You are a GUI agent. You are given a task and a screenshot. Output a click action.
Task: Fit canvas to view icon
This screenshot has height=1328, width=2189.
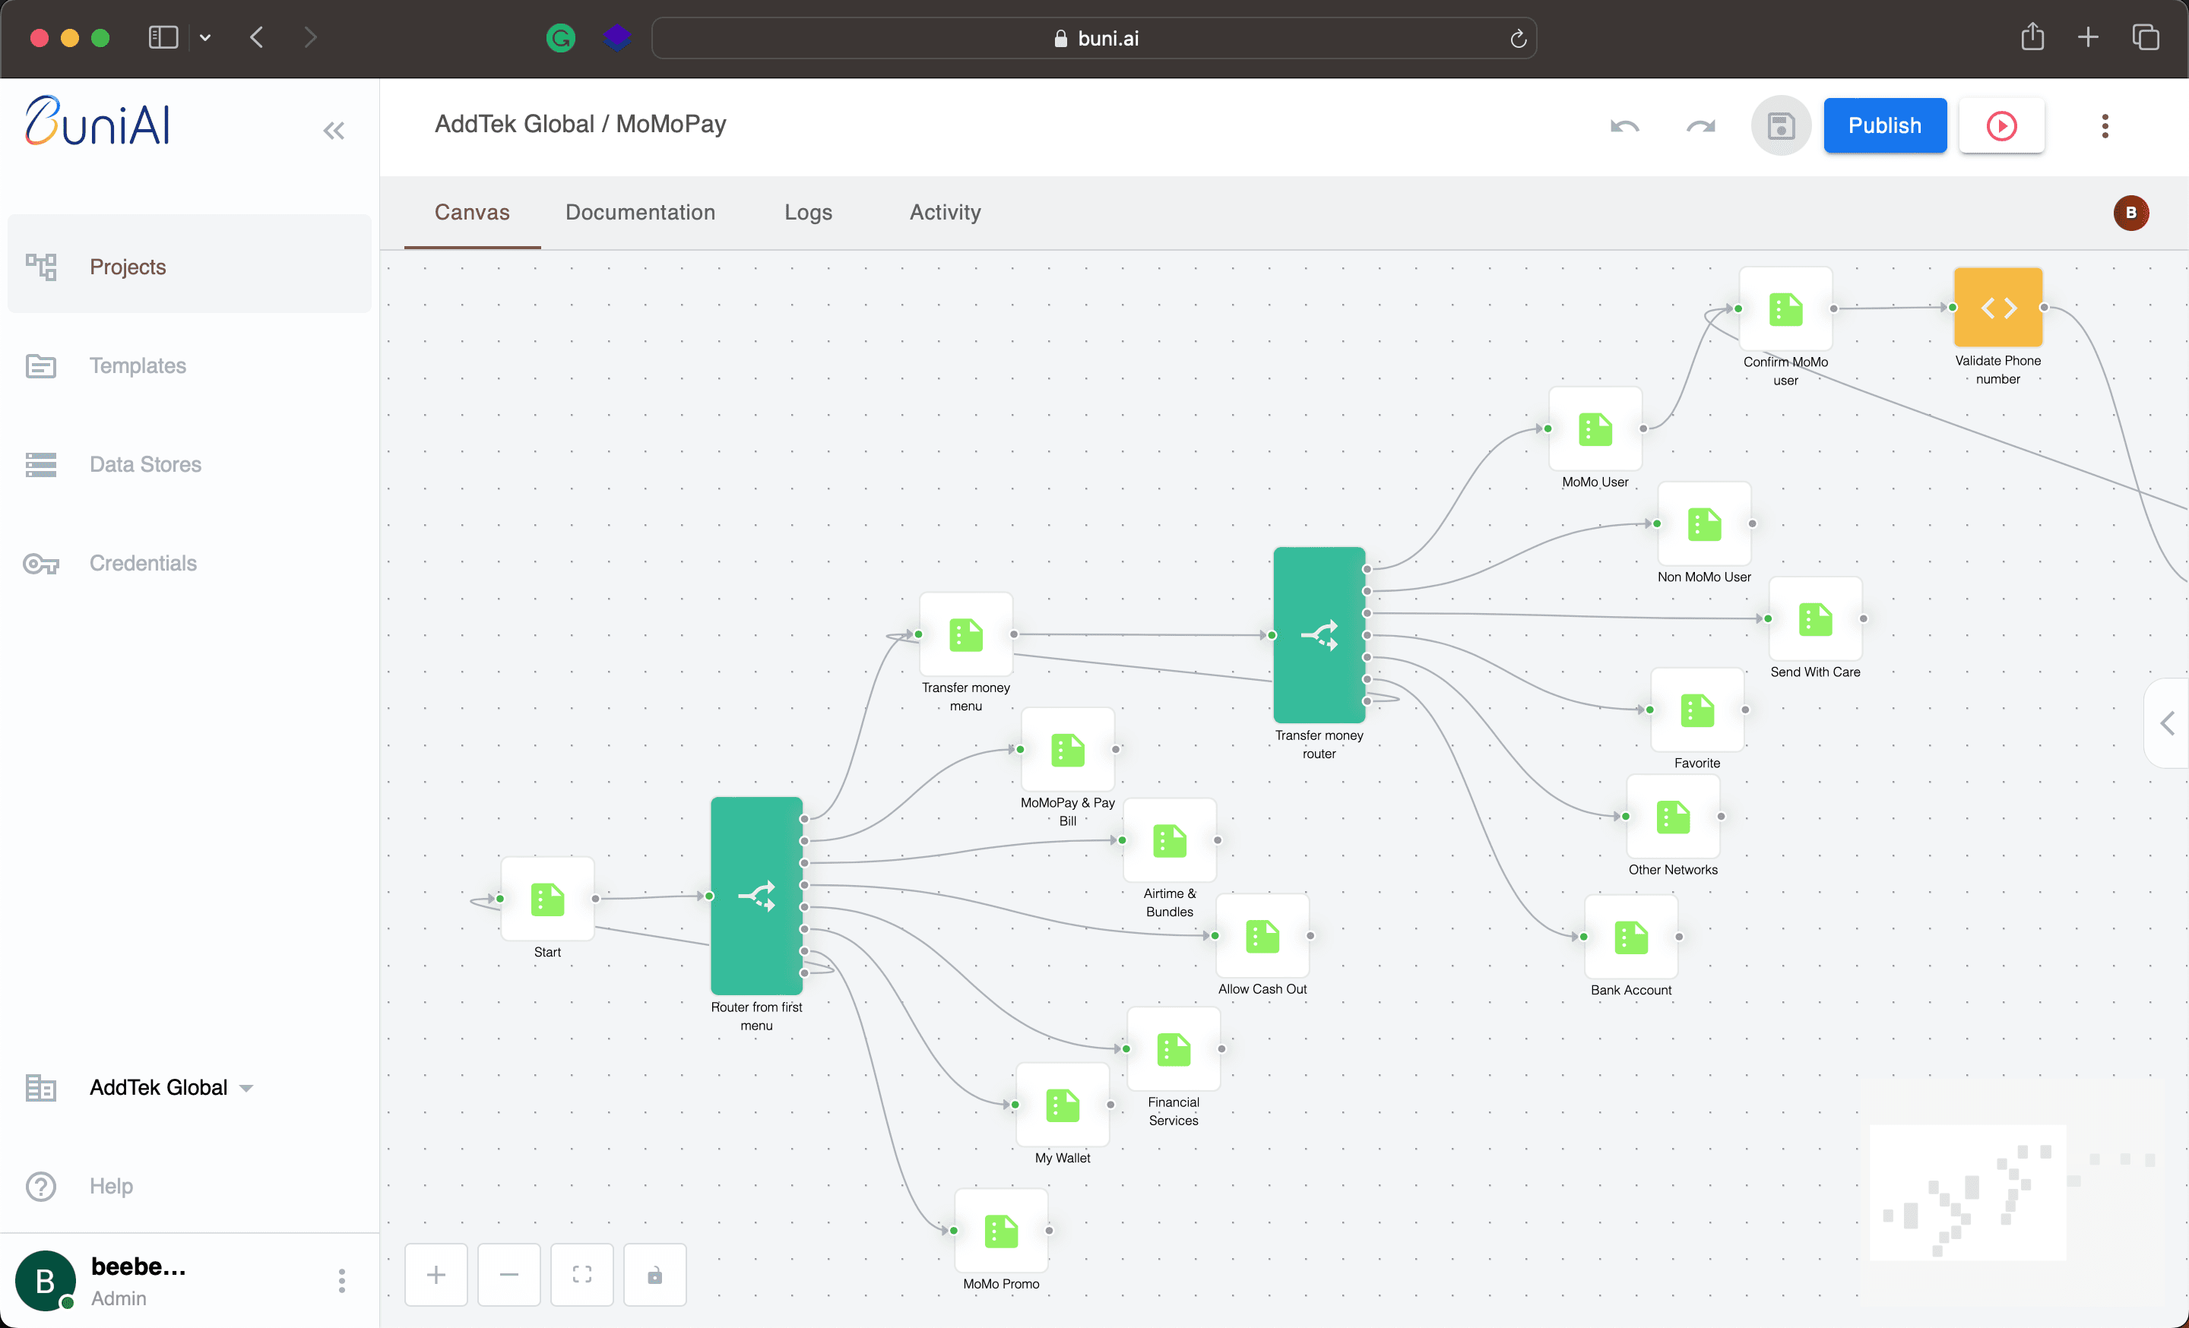pyautogui.click(x=582, y=1275)
